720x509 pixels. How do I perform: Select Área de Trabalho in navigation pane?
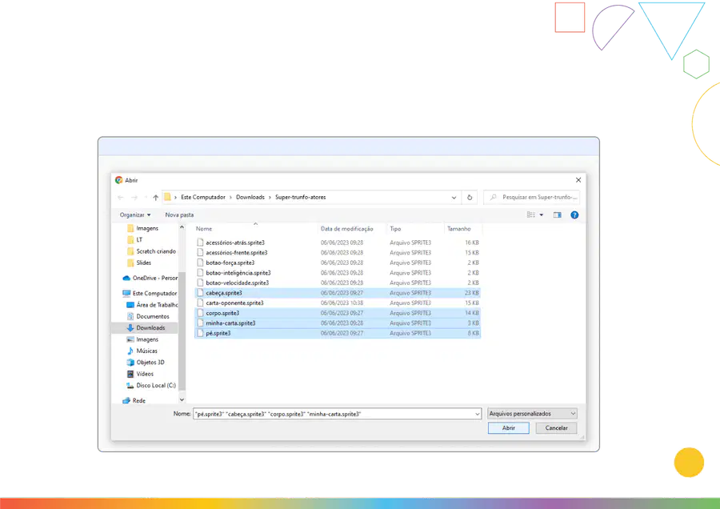(152, 305)
